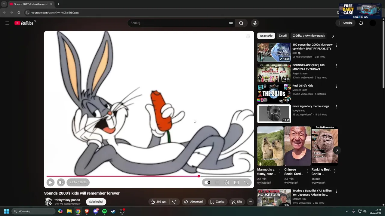Click the search magnifier button

[x=241, y=23]
